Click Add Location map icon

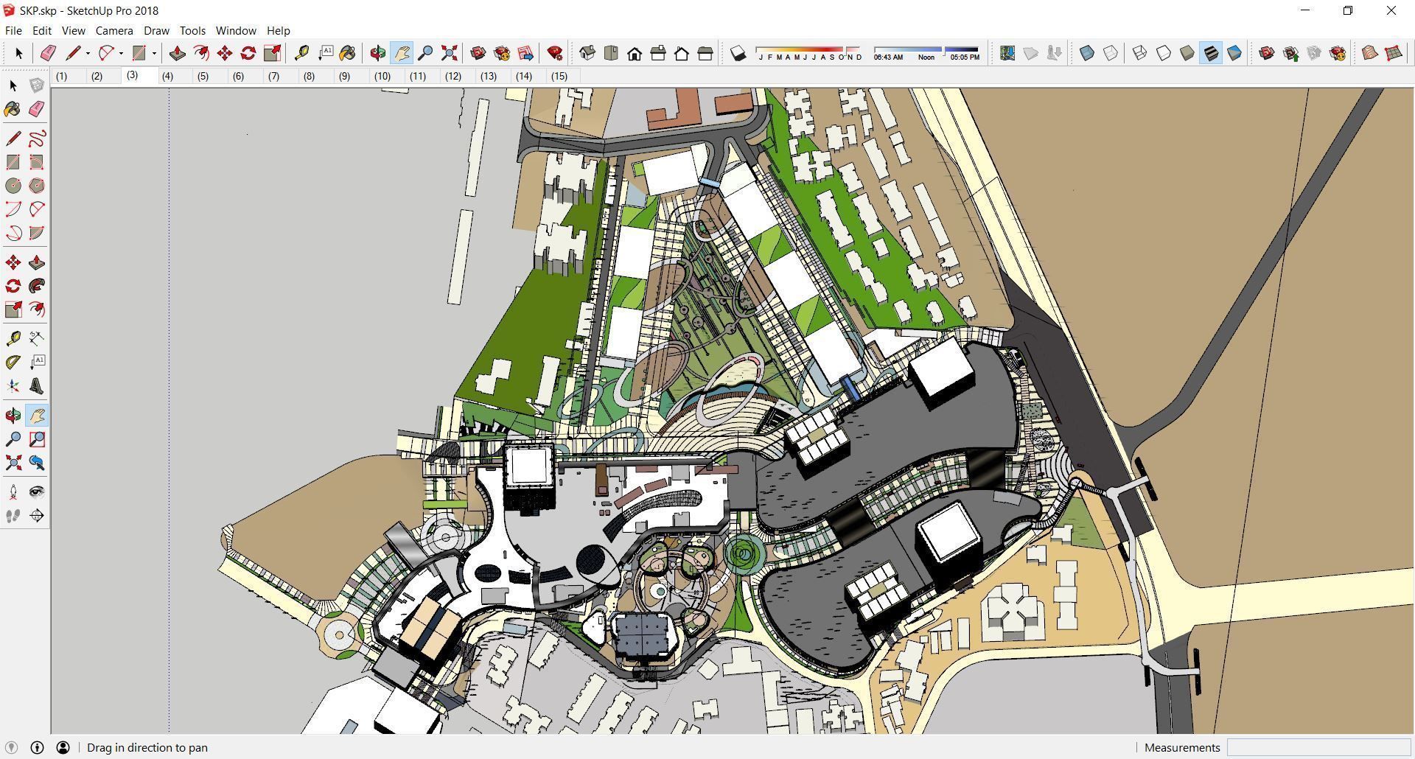coord(1007,53)
